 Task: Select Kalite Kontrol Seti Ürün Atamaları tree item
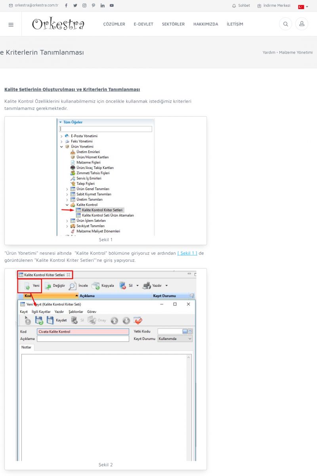[x=105, y=215]
